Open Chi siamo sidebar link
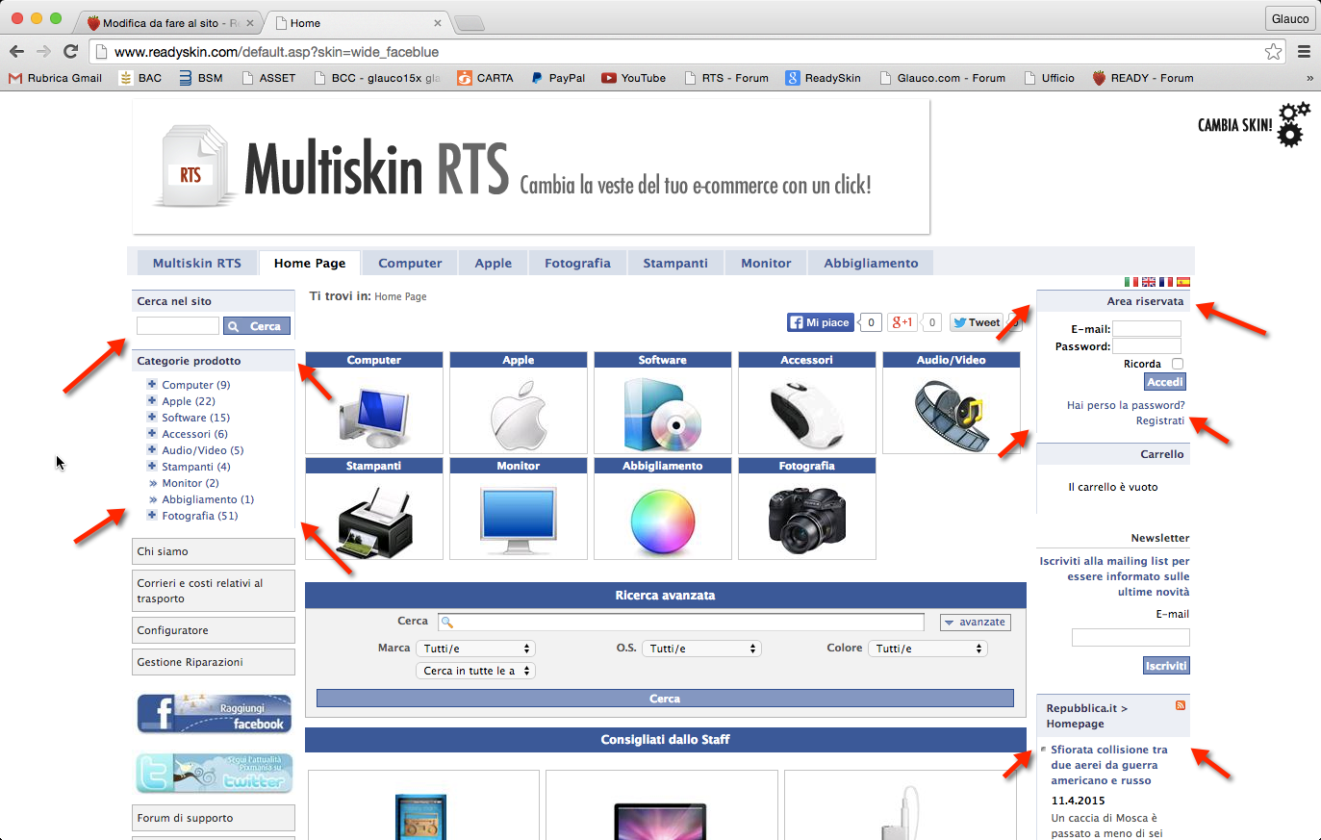The image size is (1321, 840). [x=214, y=551]
